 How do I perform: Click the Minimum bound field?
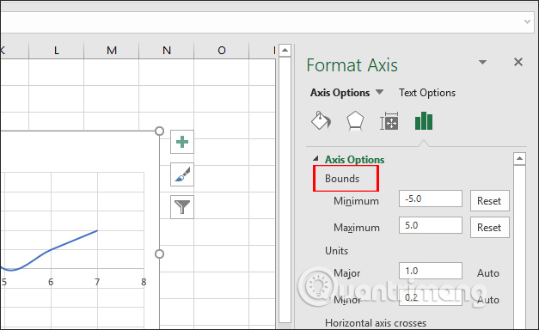pyautogui.click(x=431, y=199)
